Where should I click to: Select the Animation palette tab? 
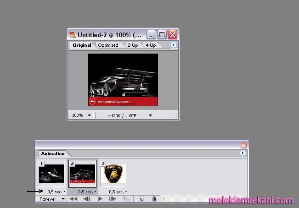click(x=53, y=154)
